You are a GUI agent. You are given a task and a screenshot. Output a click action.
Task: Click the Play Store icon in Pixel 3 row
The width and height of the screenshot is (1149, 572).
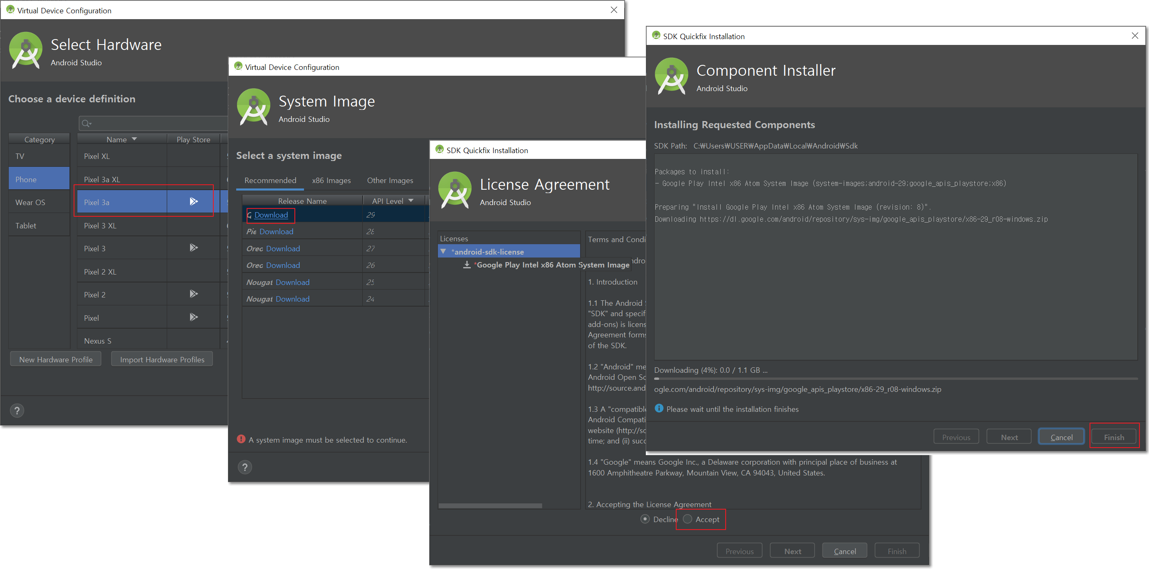coord(194,248)
